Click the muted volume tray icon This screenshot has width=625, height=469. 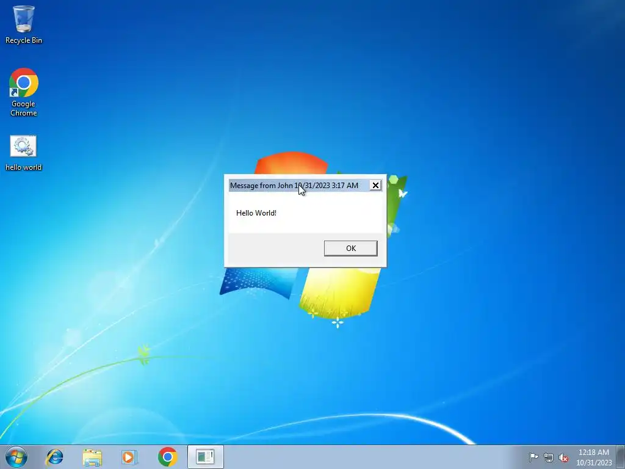(x=563, y=457)
